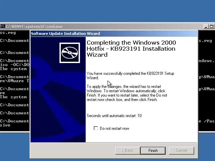Click the grayed-out Back button
Viewport: 215px width, 161px height.
point(128,151)
